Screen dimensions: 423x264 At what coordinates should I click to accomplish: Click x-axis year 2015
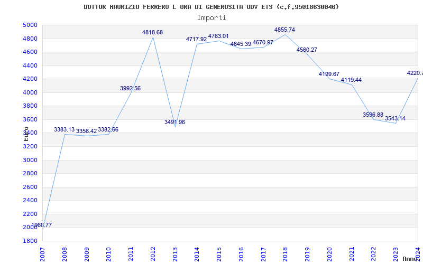click(x=219, y=254)
